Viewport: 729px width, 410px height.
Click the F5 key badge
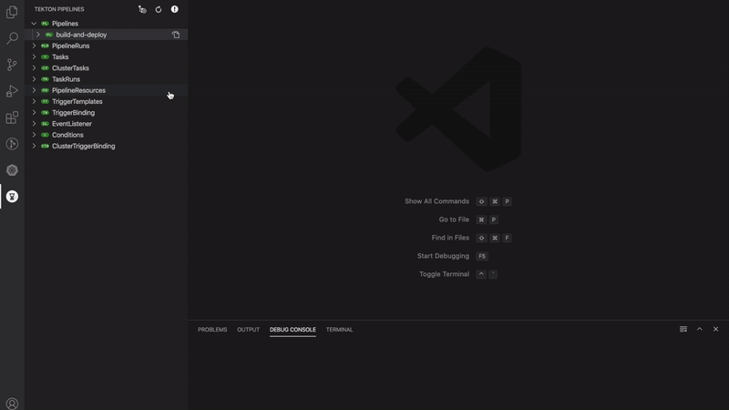(x=482, y=256)
